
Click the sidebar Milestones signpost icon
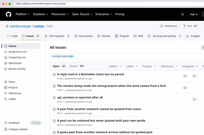tap(6, 93)
